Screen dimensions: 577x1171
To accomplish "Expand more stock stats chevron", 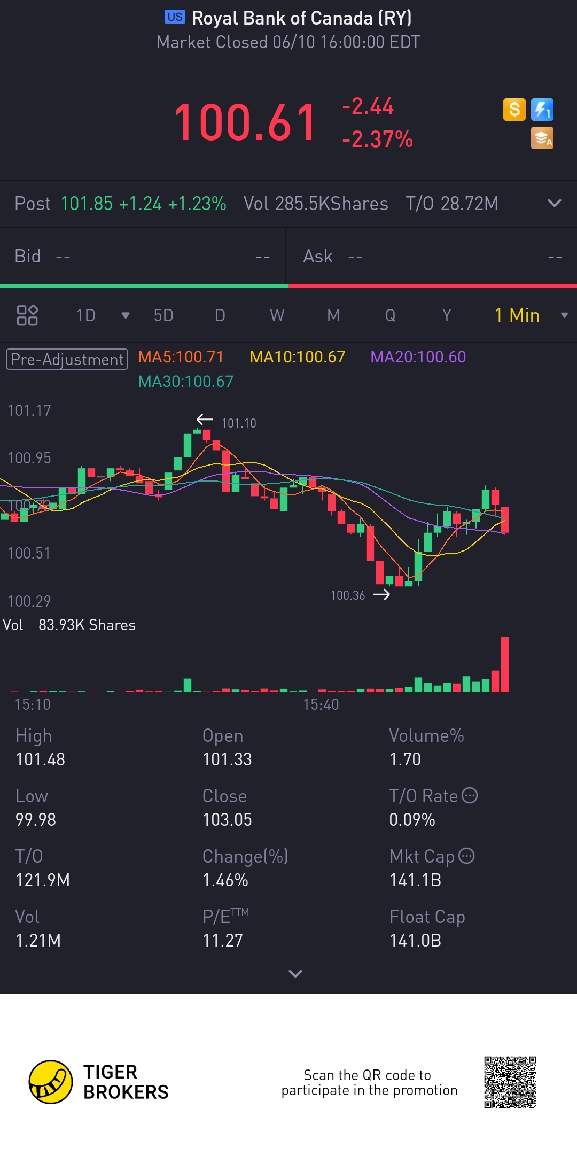I will point(295,974).
